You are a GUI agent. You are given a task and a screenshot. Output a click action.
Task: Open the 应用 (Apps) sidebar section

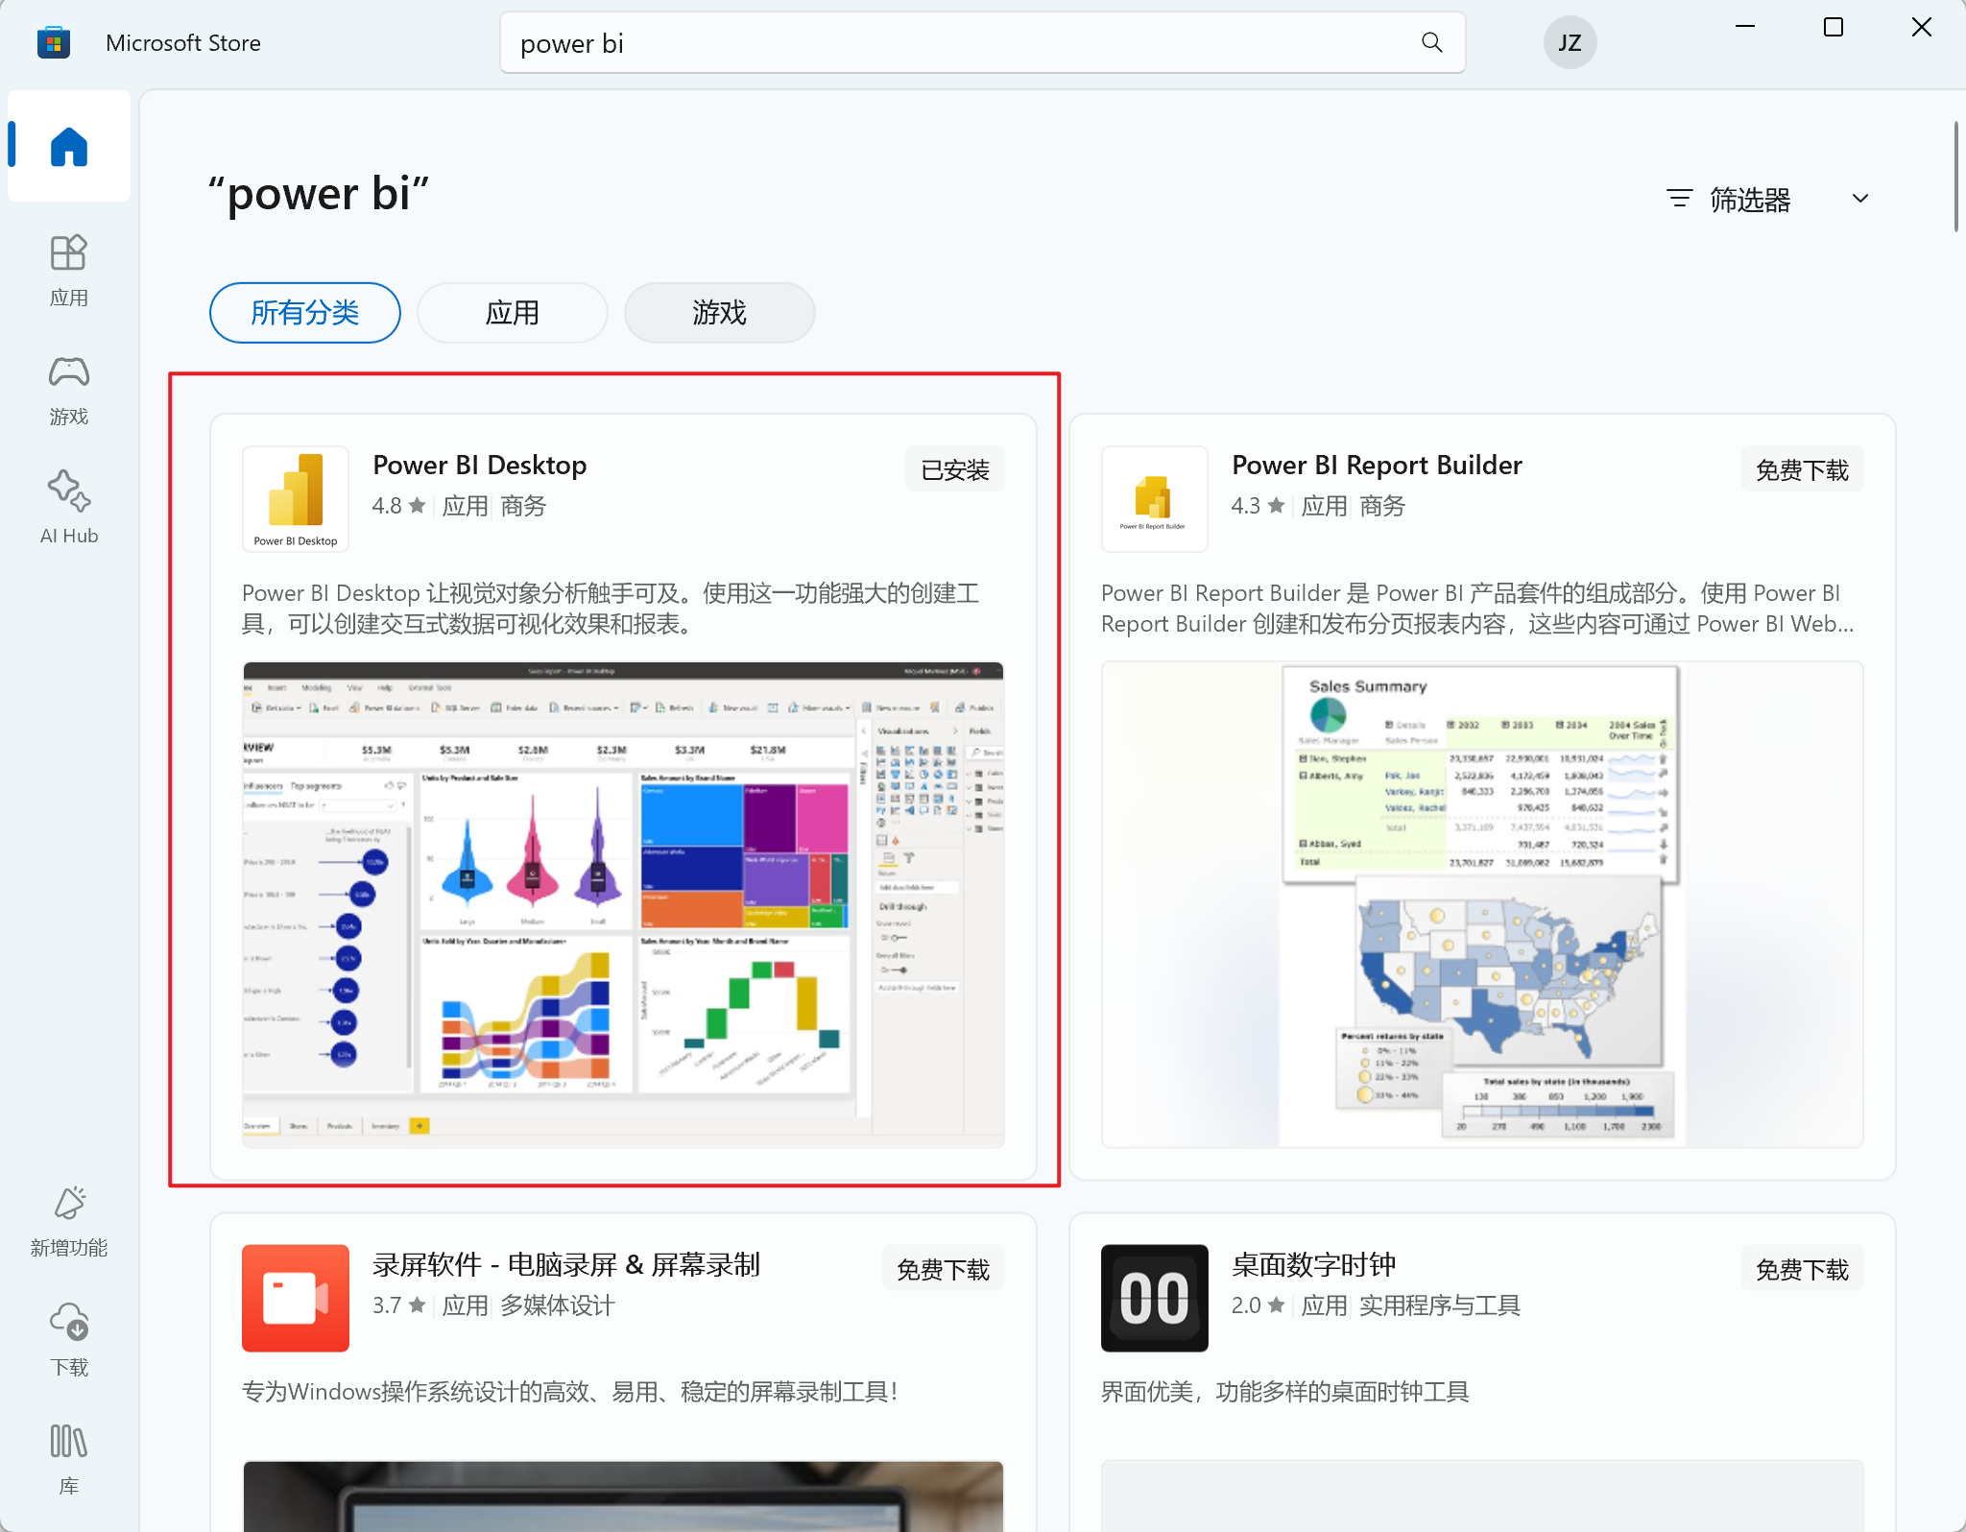(x=69, y=270)
